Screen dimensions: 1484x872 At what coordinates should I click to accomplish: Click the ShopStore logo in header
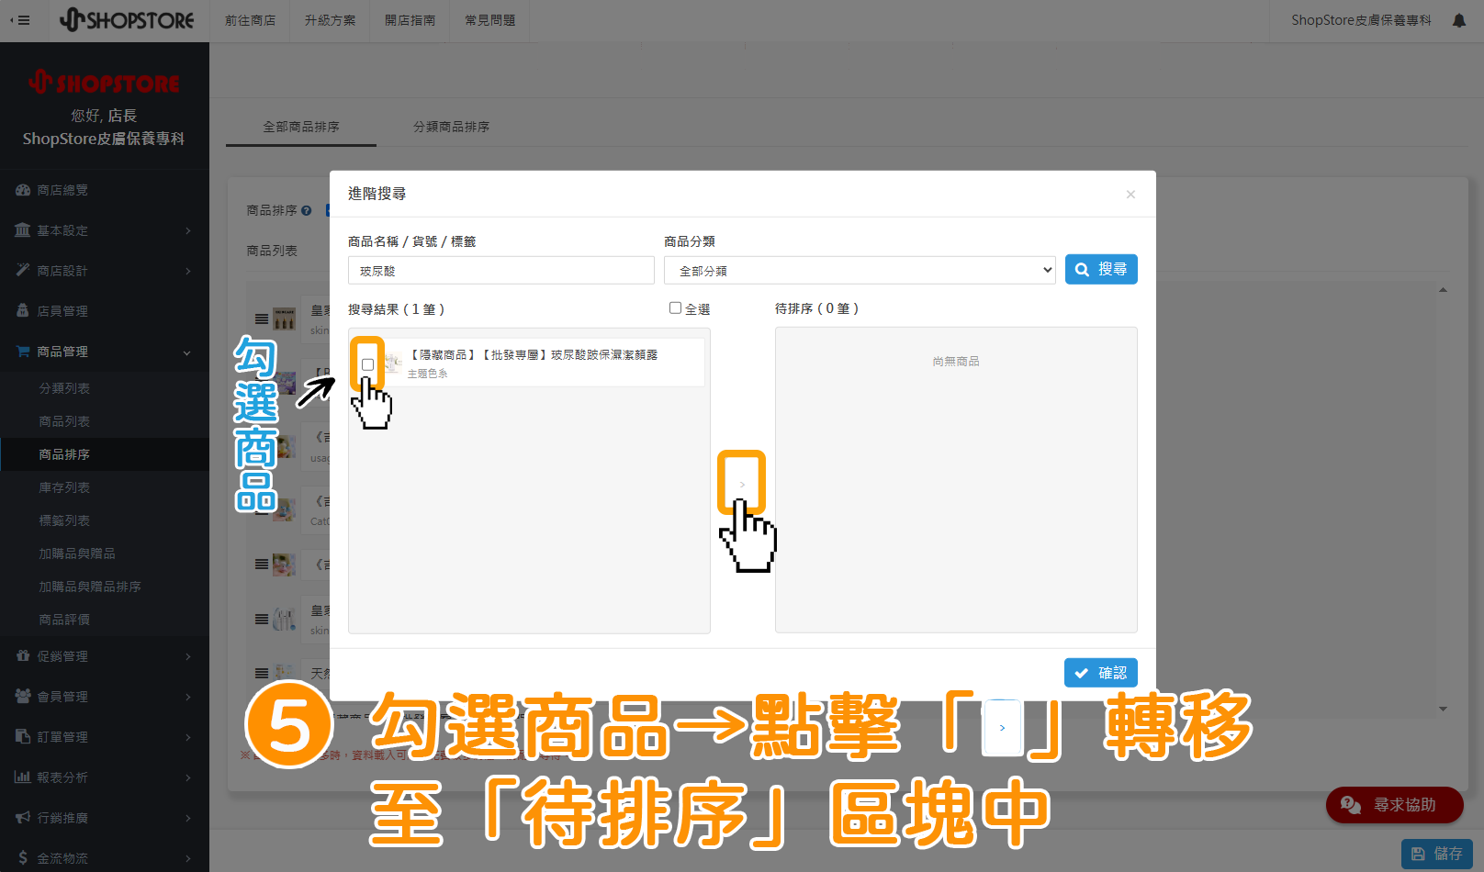pos(127,20)
